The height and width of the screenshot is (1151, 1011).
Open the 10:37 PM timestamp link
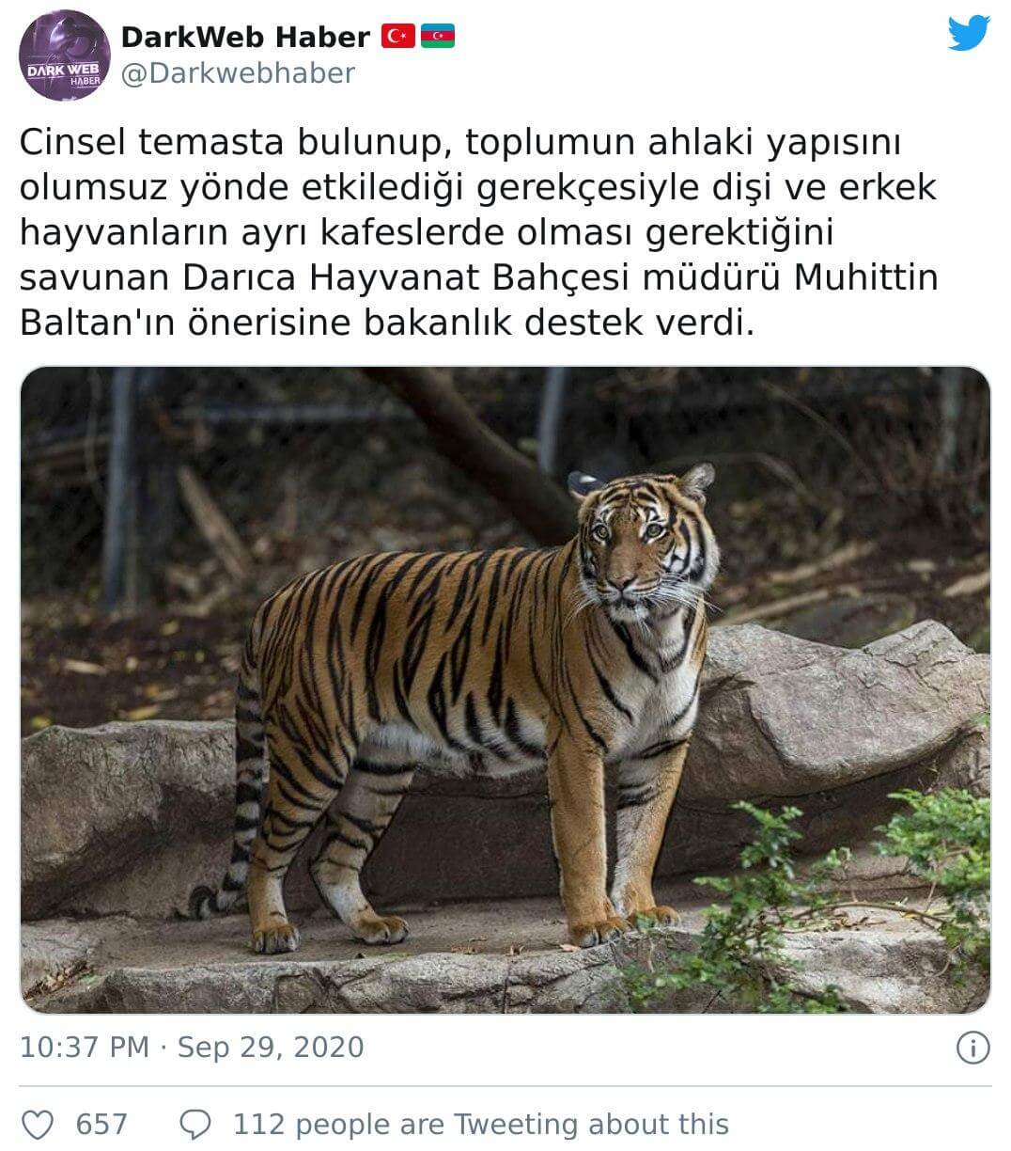click(x=85, y=1048)
